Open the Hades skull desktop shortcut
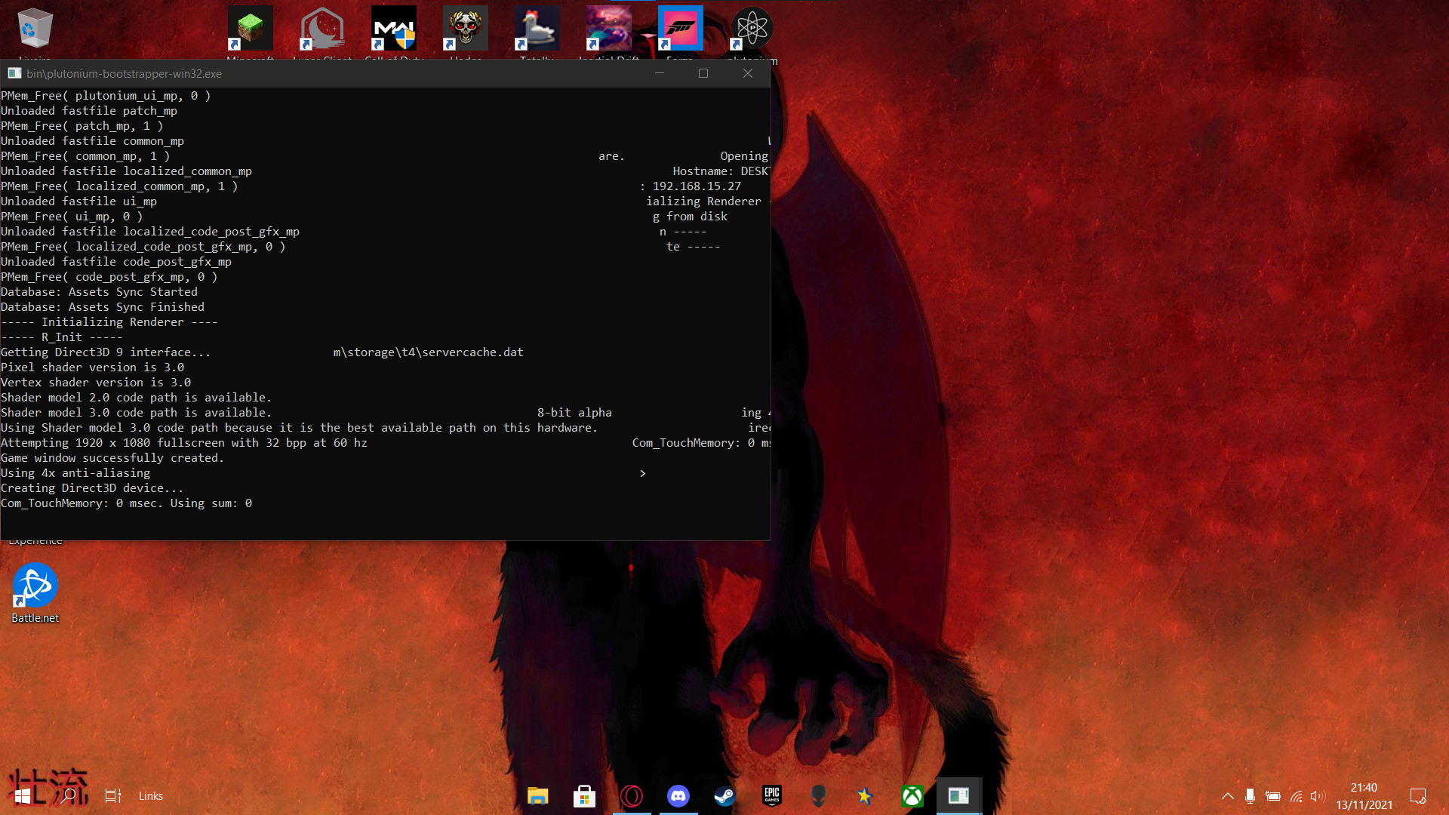Viewport: 1449px width, 815px height. click(x=466, y=29)
